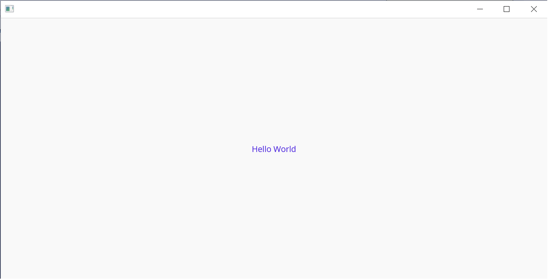
Task: Maximize the window
Action: coord(506,9)
